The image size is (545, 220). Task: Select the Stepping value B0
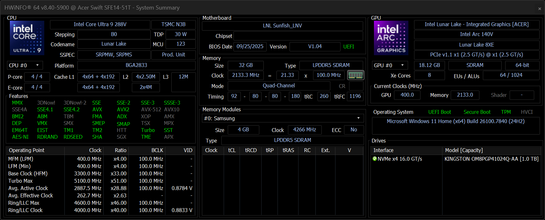point(114,34)
